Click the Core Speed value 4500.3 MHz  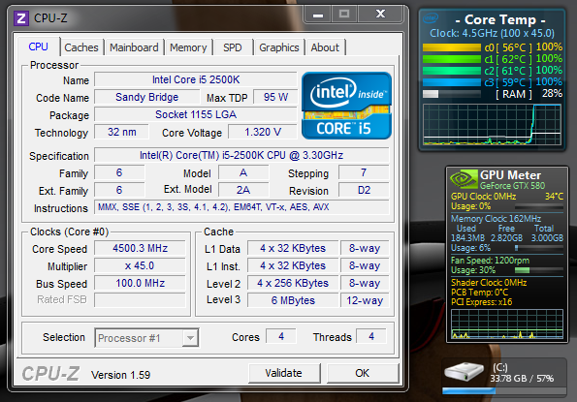coord(140,248)
